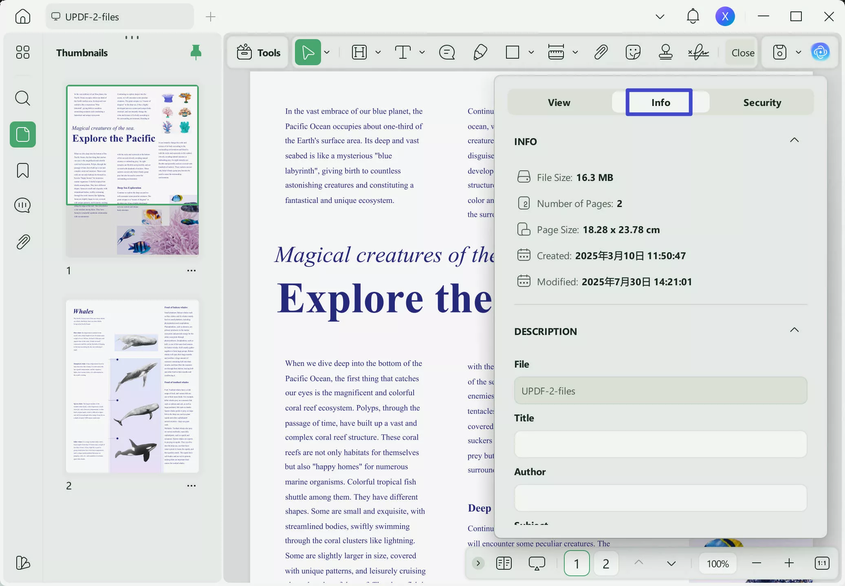
Task: Add a new tab with plus icon
Action: point(211,17)
